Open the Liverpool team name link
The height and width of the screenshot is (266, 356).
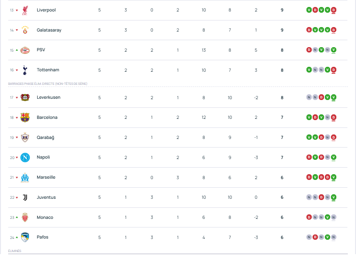point(46,10)
